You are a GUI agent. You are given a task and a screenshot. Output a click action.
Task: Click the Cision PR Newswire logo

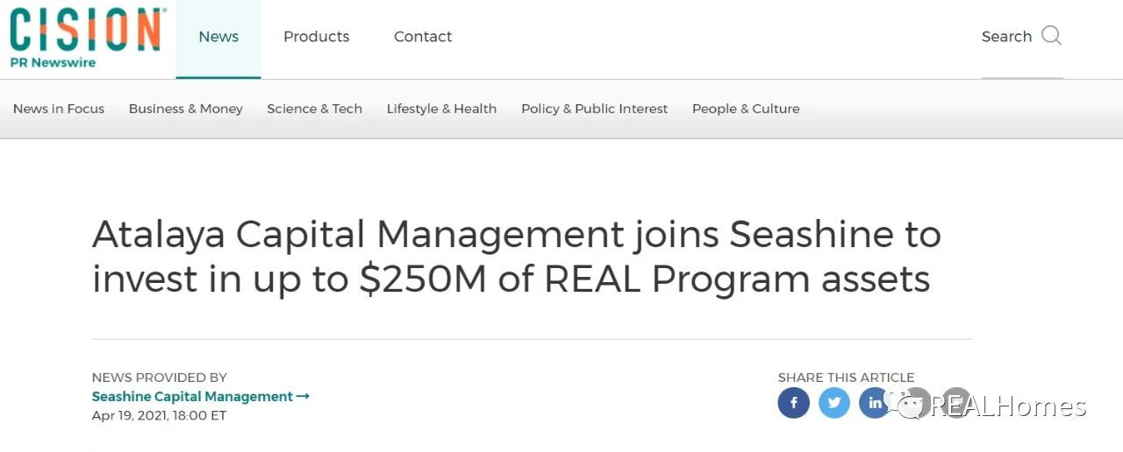coord(87,38)
